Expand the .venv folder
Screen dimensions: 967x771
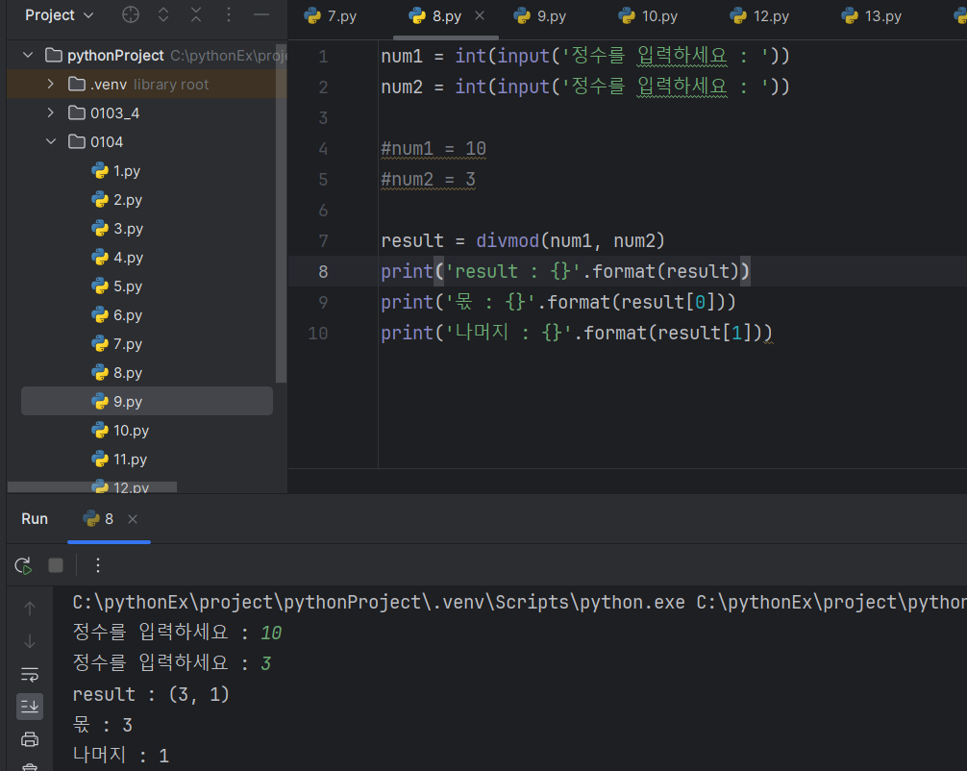[51, 84]
